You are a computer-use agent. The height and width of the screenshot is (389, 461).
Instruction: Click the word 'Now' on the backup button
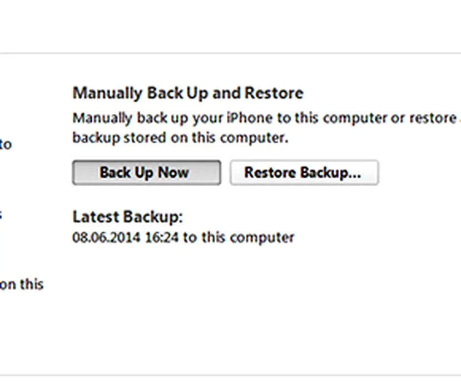point(173,173)
